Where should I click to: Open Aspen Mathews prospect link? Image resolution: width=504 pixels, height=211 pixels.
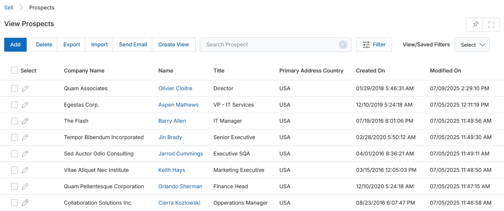click(x=179, y=105)
